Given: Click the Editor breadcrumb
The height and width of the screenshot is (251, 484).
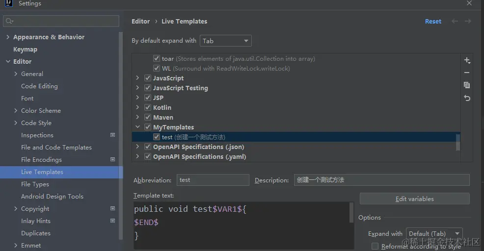Looking at the screenshot, I should pyautogui.click(x=140, y=21).
